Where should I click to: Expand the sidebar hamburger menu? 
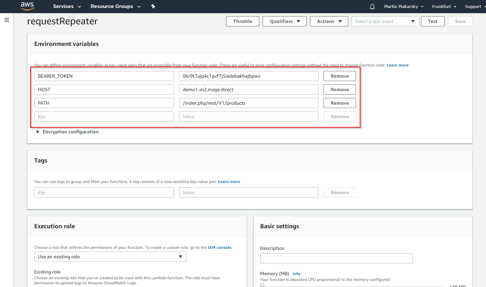(6, 20)
